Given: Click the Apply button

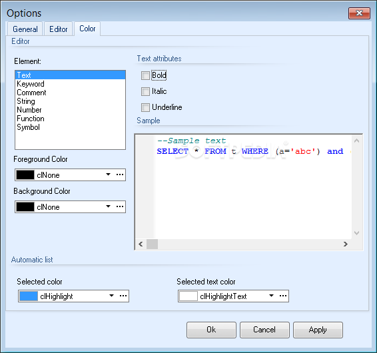Looking at the screenshot, I should 318,330.
